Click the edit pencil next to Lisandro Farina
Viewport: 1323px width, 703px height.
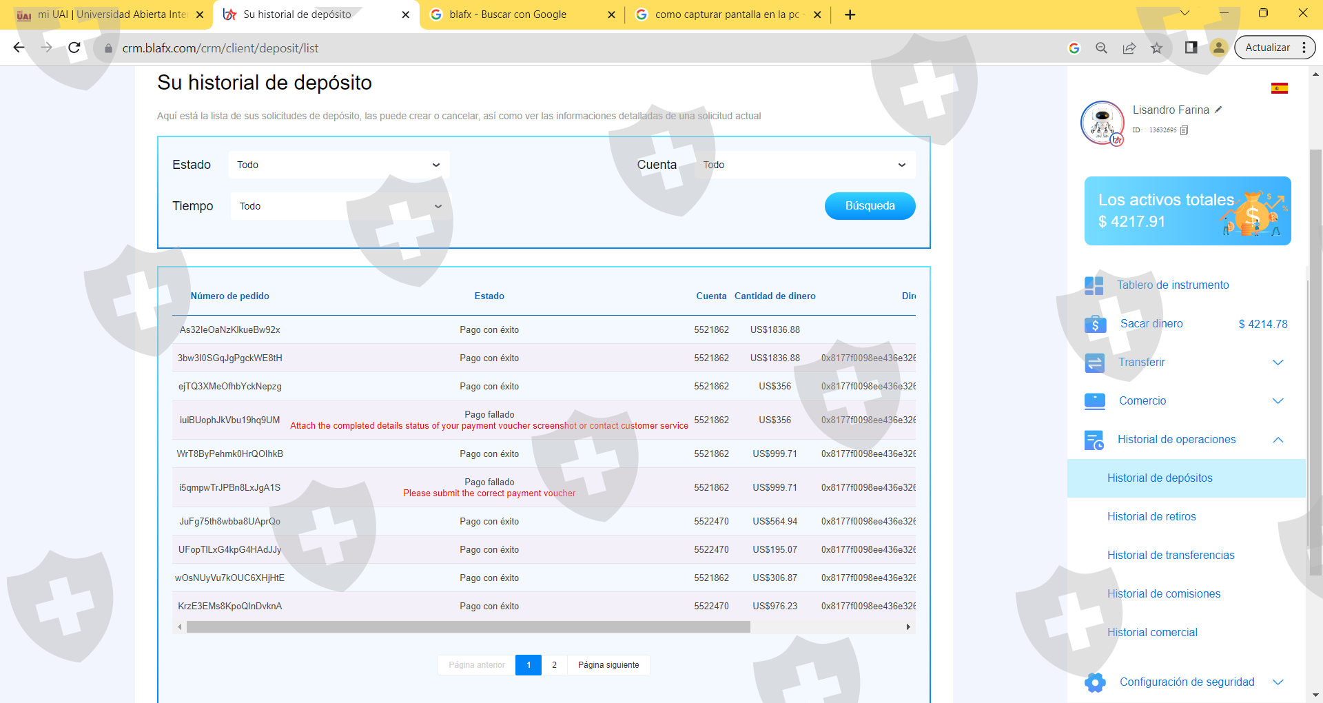coord(1218,110)
